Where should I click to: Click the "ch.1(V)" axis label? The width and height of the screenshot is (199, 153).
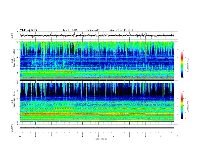12,35
